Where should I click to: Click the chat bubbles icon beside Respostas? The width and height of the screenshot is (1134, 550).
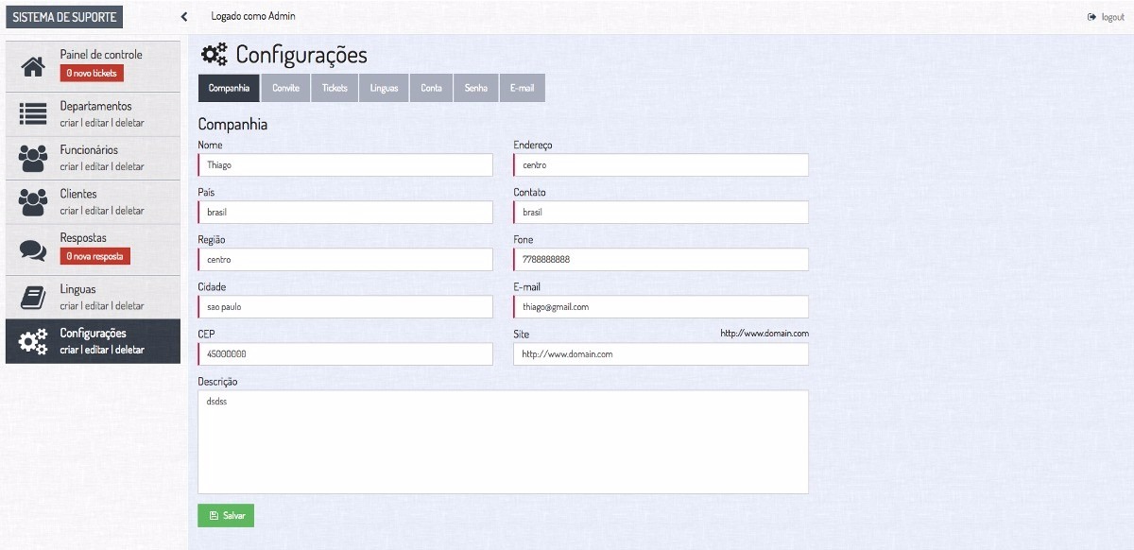(x=33, y=249)
